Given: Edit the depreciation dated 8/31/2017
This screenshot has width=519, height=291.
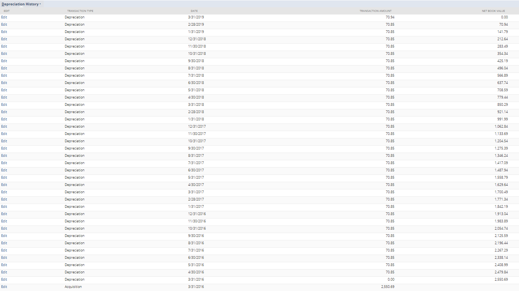Looking at the screenshot, I should coord(4,156).
